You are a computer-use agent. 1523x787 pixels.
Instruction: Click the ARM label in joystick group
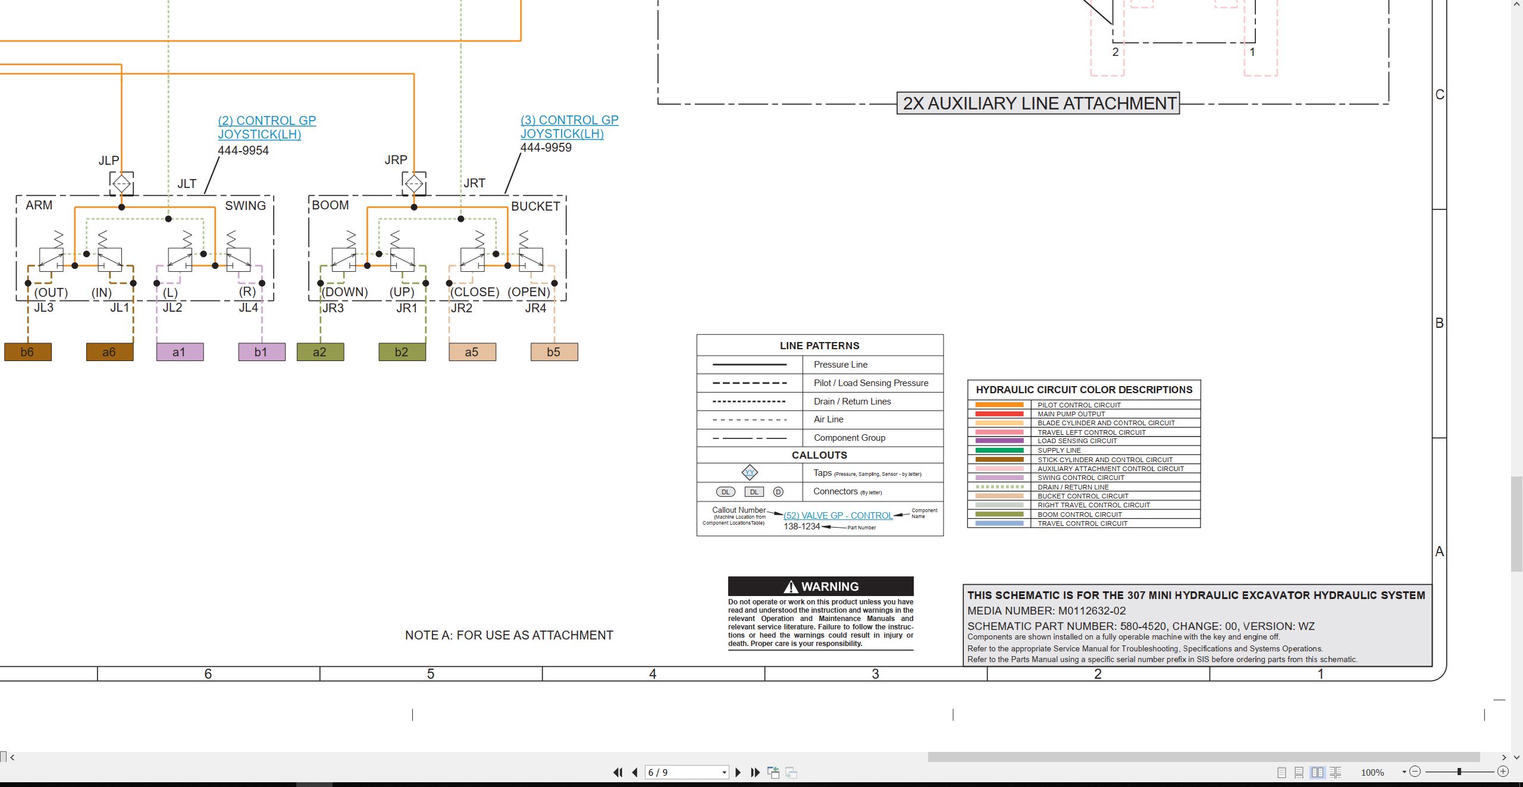coord(39,205)
